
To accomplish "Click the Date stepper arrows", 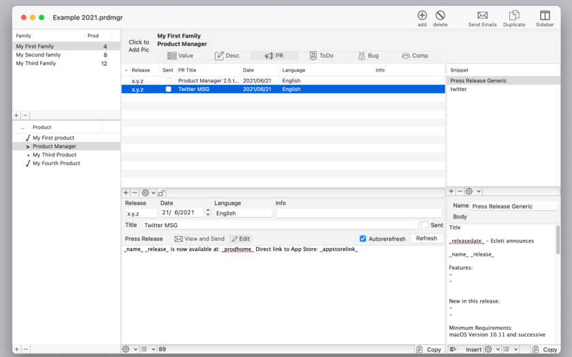I will pos(208,212).
